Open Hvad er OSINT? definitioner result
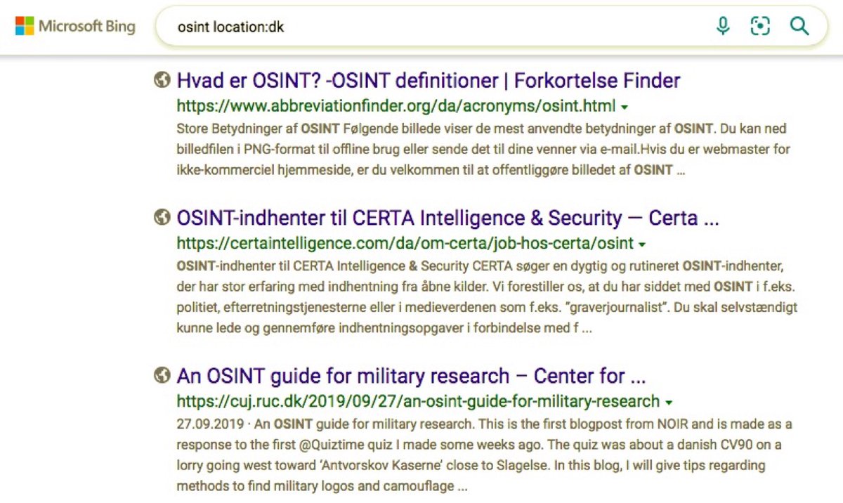Screen dimensions: 843x503 (x=429, y=81)
